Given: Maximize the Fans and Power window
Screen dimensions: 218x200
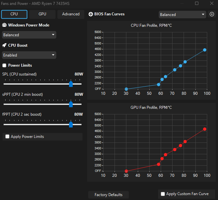Looking at the screenshot, I should click(x=197, y=3).
